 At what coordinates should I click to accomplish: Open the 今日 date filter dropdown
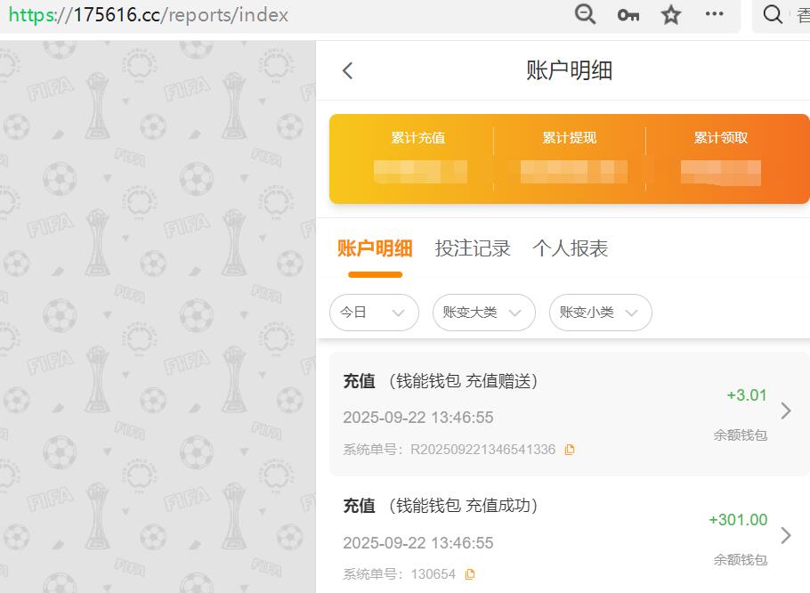[x=374, y=313]
